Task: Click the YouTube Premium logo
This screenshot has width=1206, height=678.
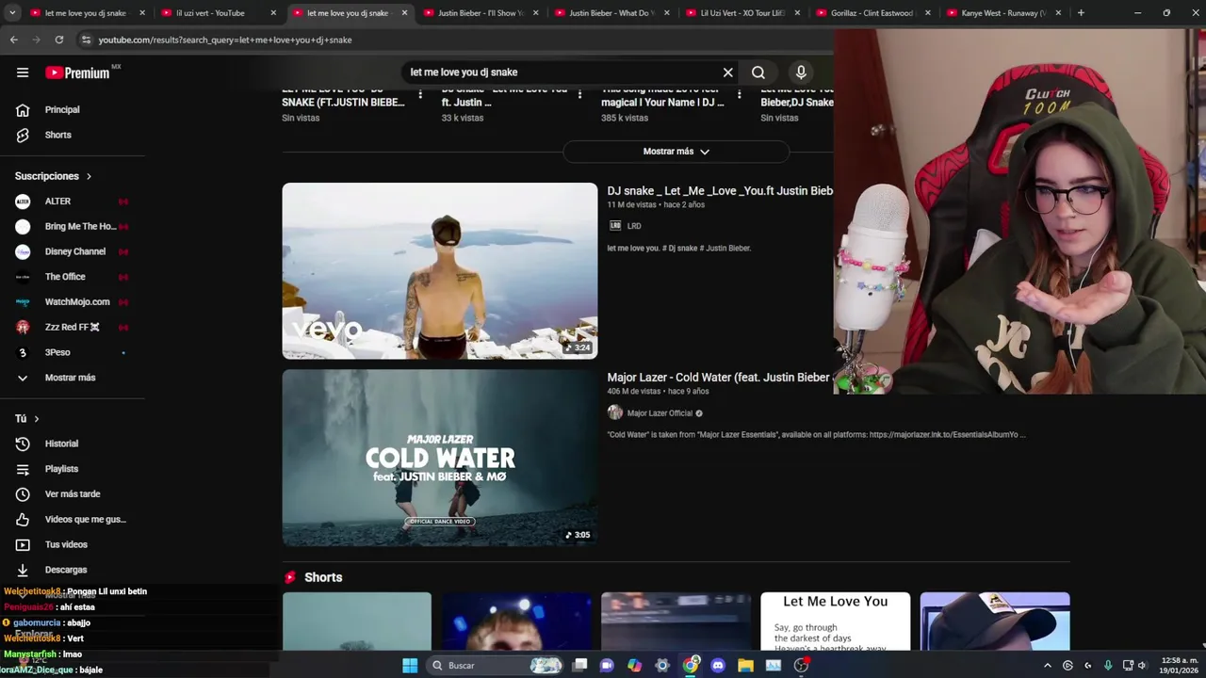Action: pyautogui.click(x=78, y=73)
